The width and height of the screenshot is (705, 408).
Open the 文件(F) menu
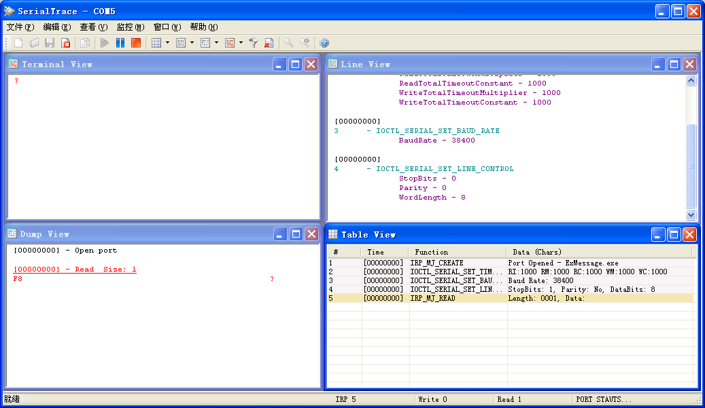20,27
